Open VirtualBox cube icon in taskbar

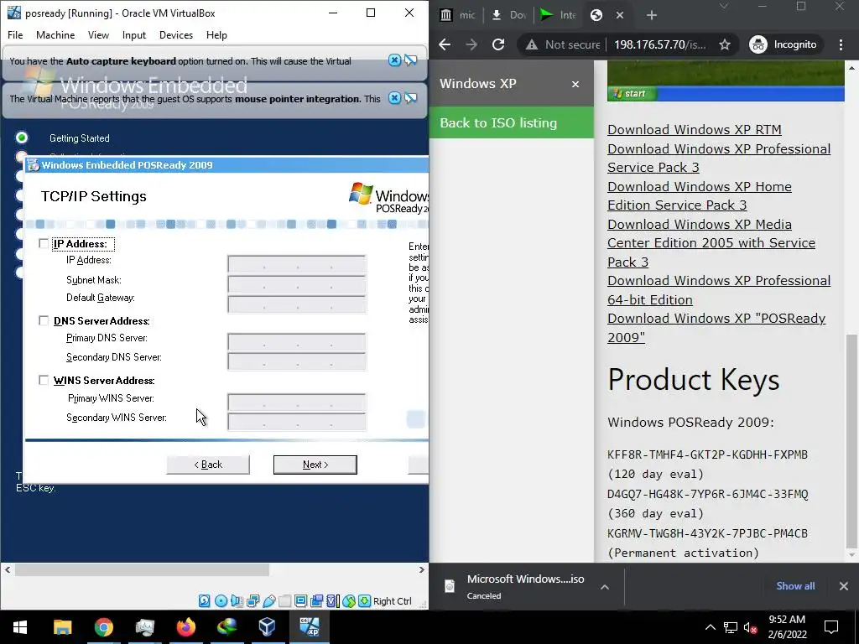tap(268, 627)
